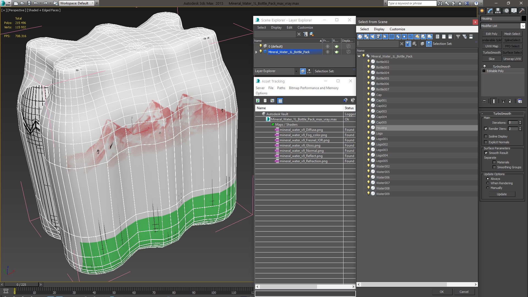Click the Open File icon
Viewport: 528px width, 297px height.
coord(23,3)
